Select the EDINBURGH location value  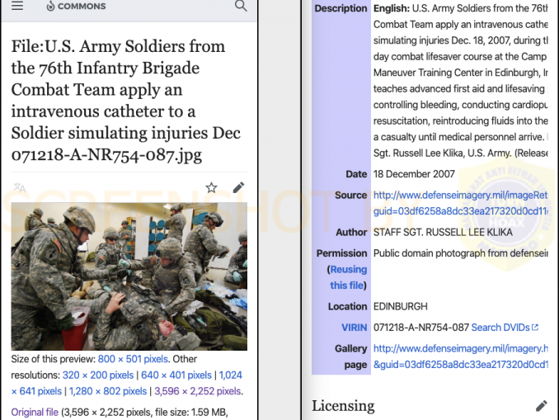(x=401, y=306)
